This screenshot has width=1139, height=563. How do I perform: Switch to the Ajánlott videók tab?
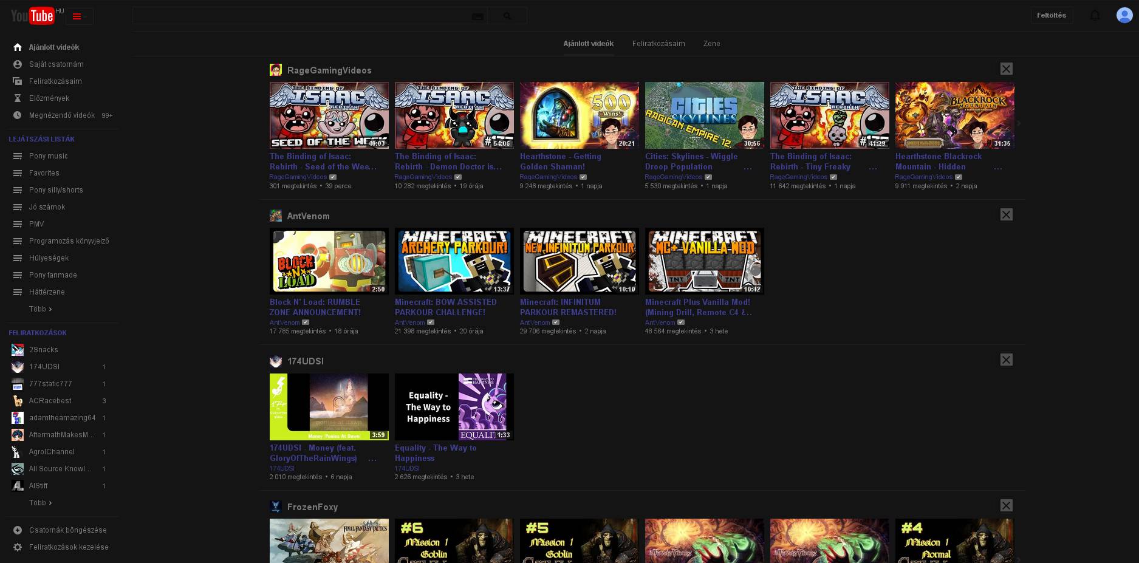pyautogui.click(x=588, y=44)
